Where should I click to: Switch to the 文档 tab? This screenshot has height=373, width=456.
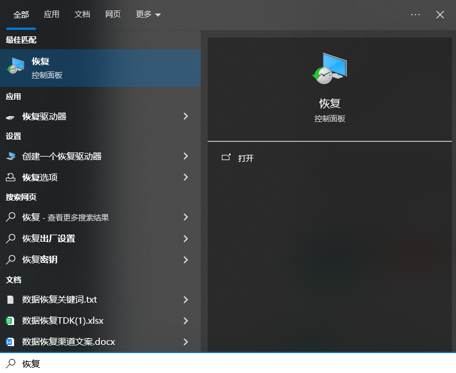(82, 14)
